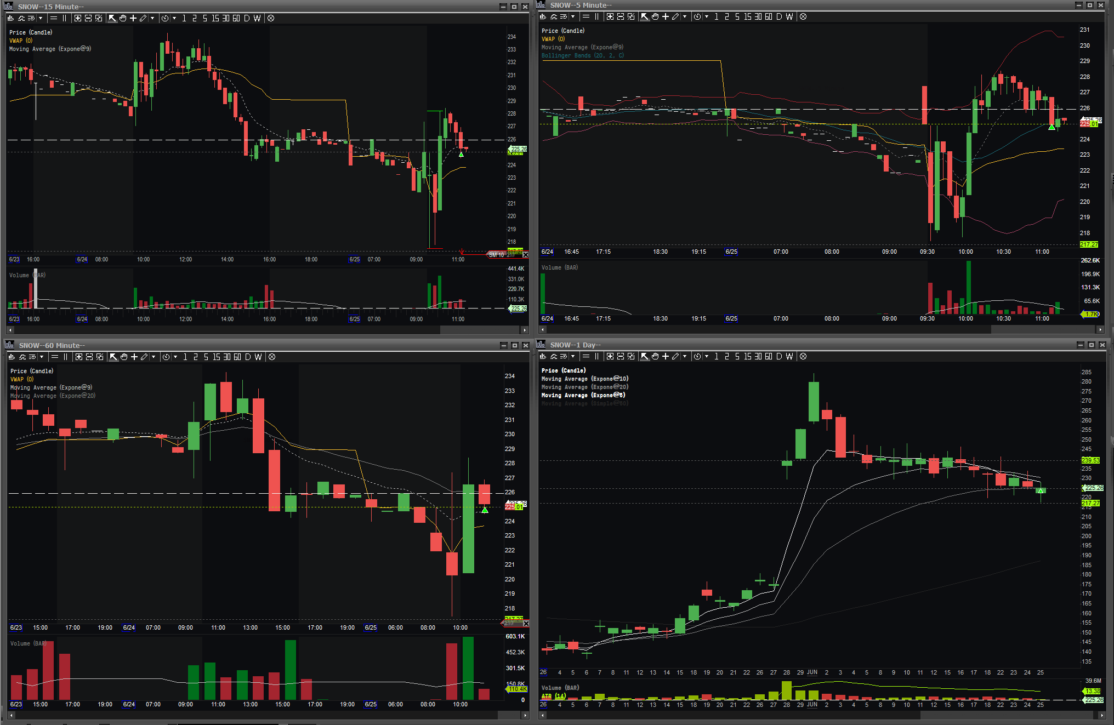Screen dimensions: 1114x725
Task: Set 60 Minute chart to 15-minute timeframe
Action: click(217, 357)
